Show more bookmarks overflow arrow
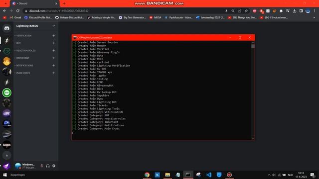Screen dimensions: 319x179 pos(315,18)
